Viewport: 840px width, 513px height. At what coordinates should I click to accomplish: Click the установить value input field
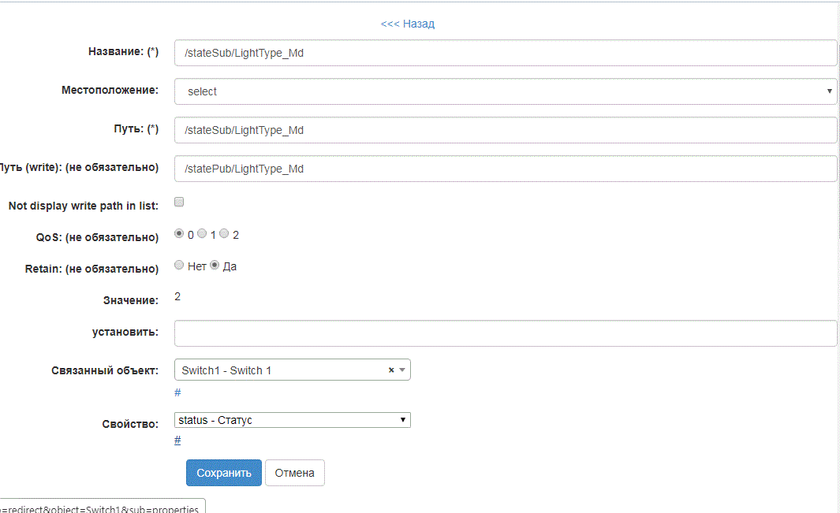click(505, 333)
